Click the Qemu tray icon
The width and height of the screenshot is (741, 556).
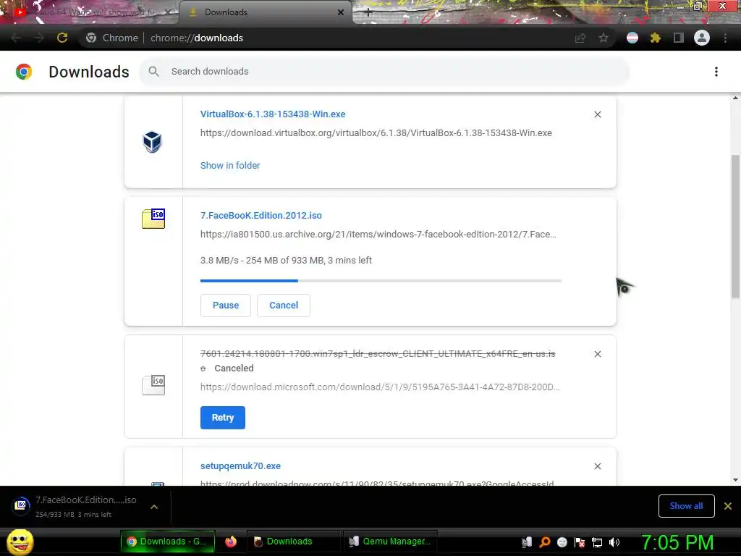pos(527,542)
